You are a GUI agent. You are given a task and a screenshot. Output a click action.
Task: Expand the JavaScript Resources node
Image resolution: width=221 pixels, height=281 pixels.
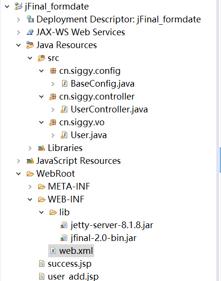(19, 161)
